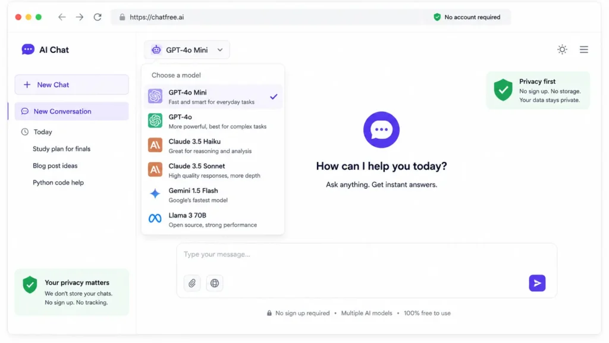Image resolution: width=609 pixels, height=343 pixels.
Task: Click Ask anything. Get instant answers. text
Action: click(x=381, y=185)
